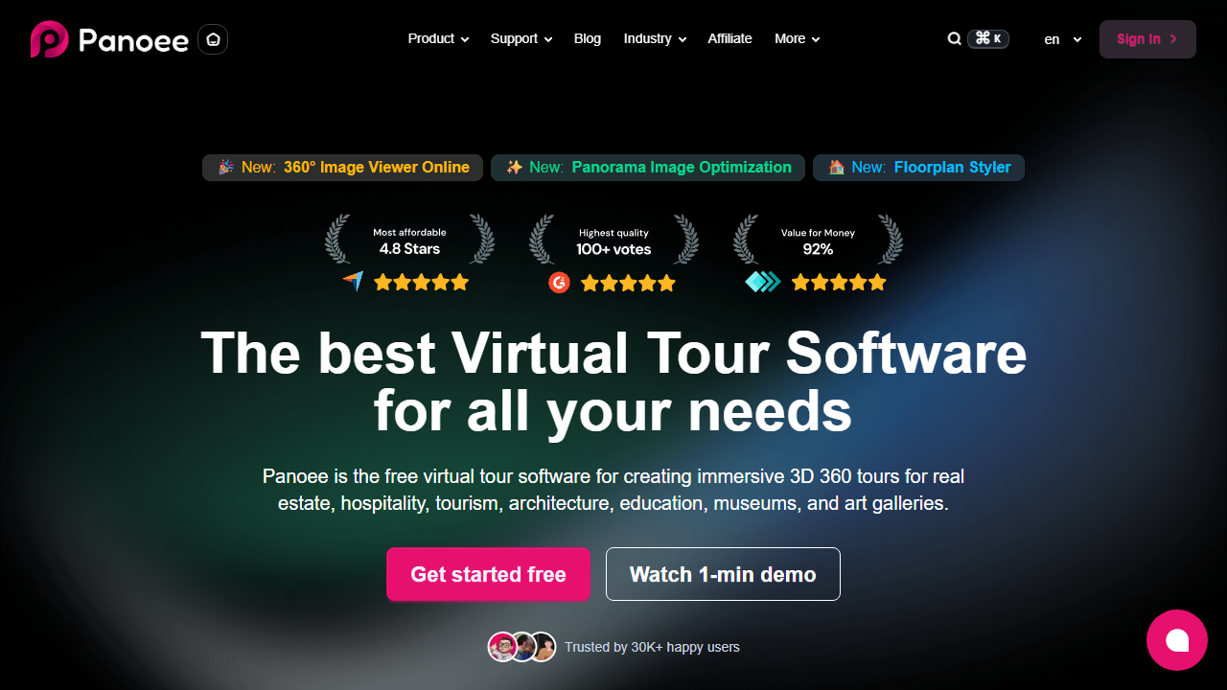The image size is (1227, 690).
Task: Click the Panoee brand name text
Action: click(x=133, y=39)
